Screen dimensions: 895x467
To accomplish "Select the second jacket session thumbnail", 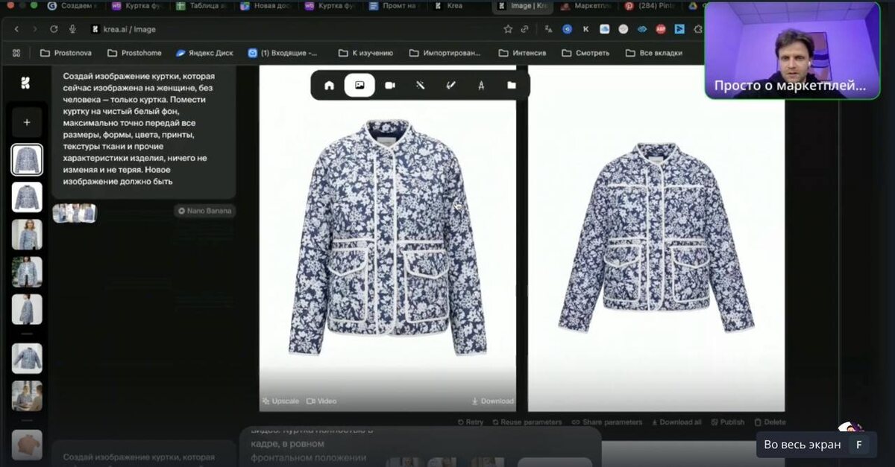I will coord(27,197).
